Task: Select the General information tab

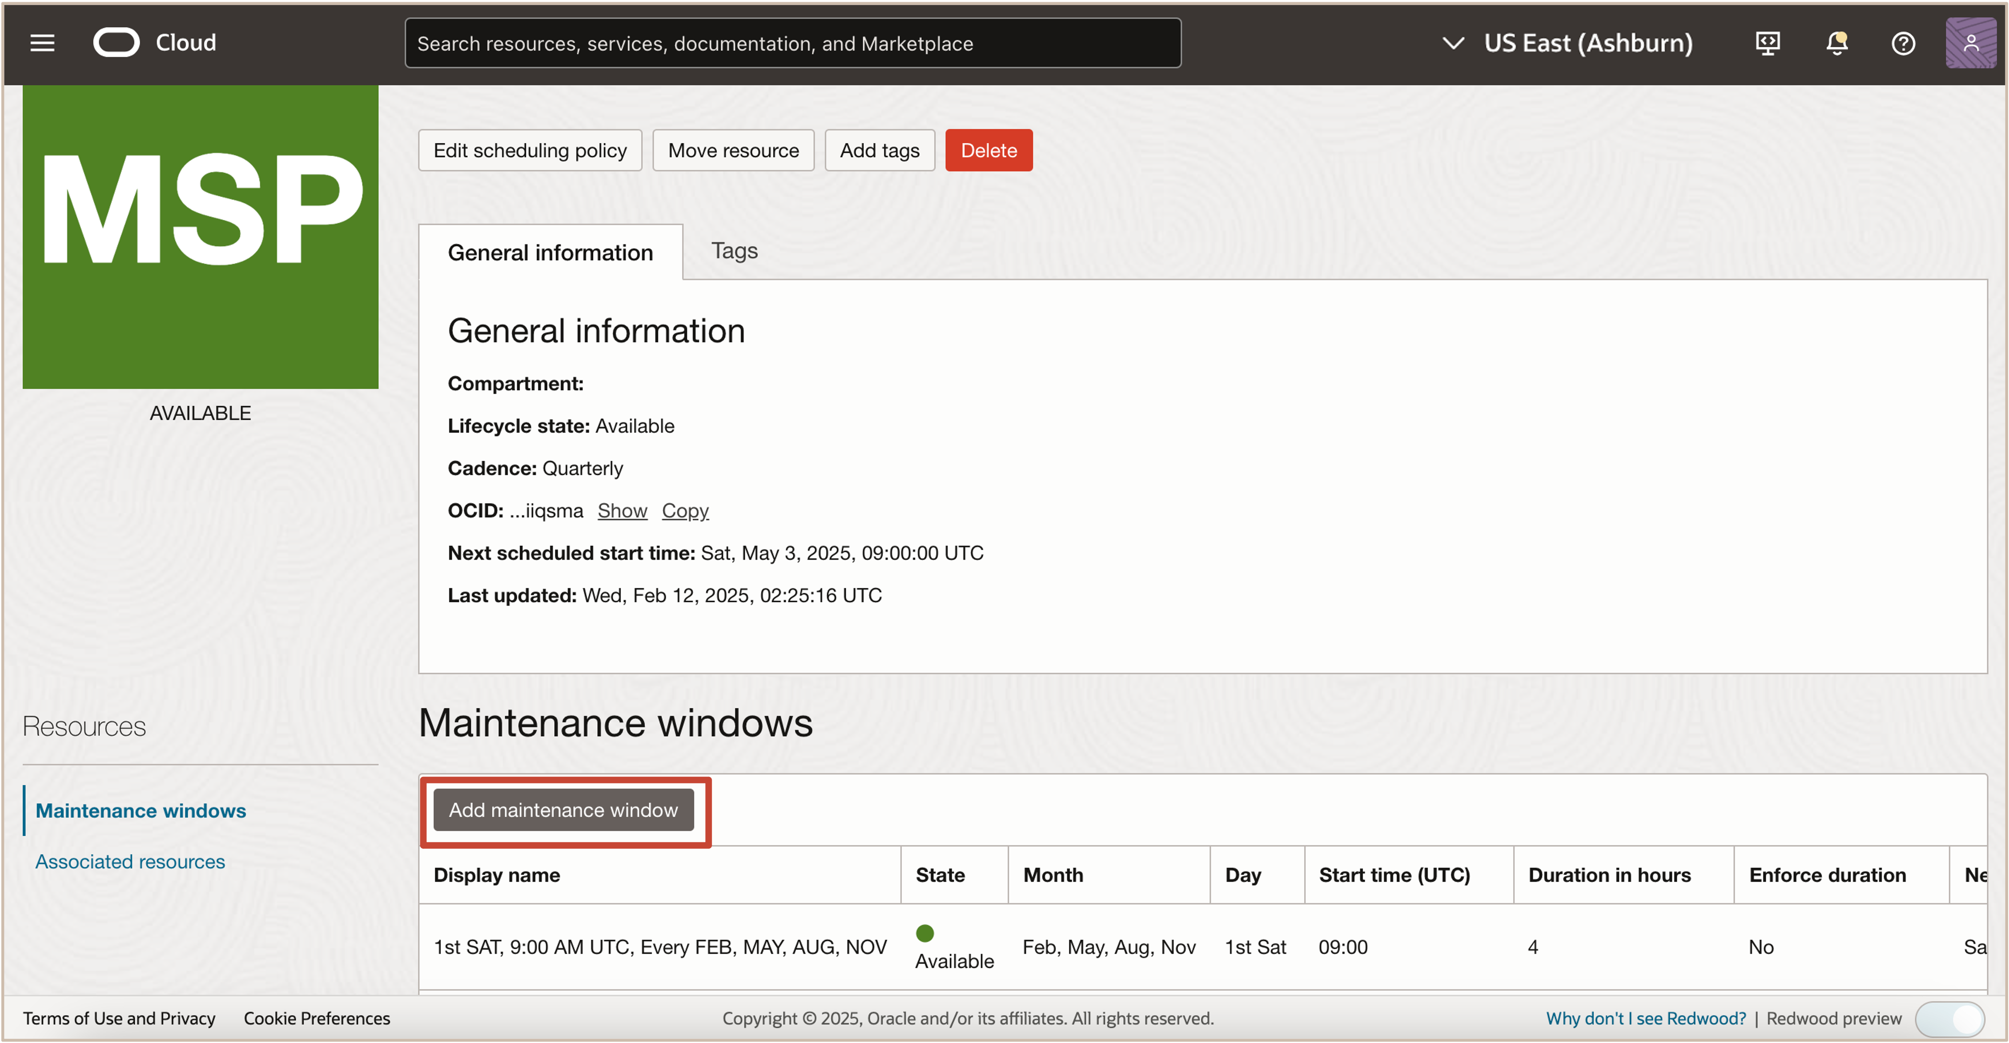Action: click(551, 252)
